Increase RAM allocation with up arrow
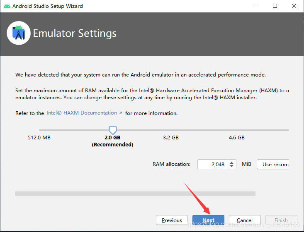Viewport: 304px width, 232px height. pyautogui.click(x=231, y=163)
